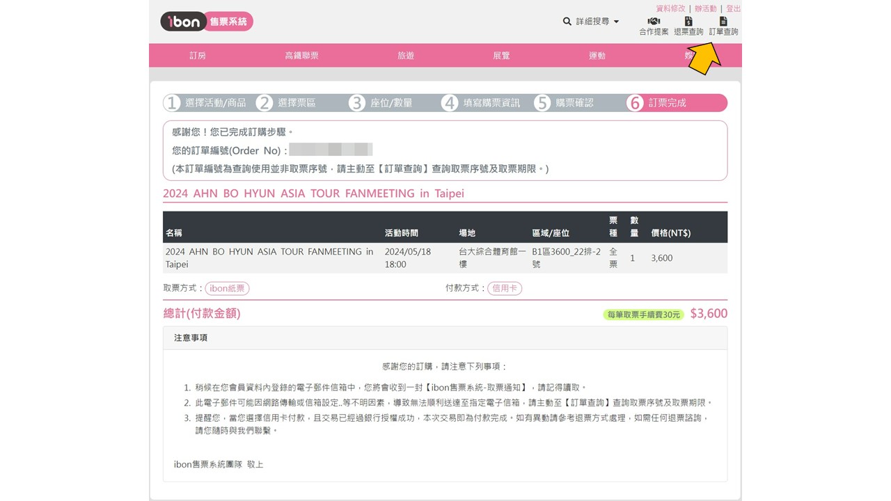Viewport: 891px width, 501px height.
Task: Click the 活動時間 column header
Action: [402, 233]
